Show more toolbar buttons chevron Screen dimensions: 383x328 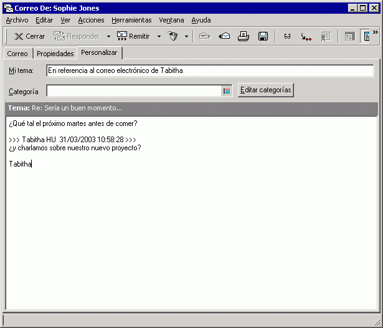tap(376, 32)
